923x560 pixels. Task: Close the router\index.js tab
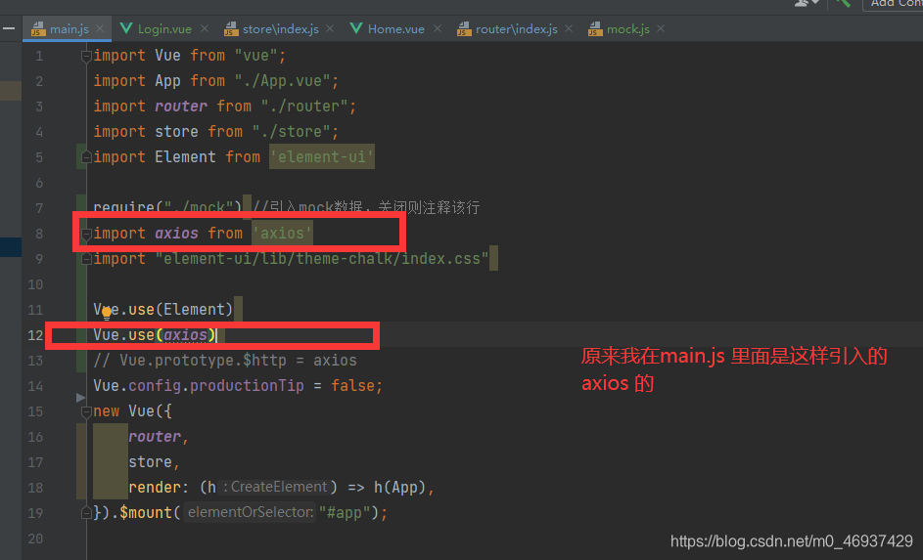pyautogui.click(x=568, y=28)
